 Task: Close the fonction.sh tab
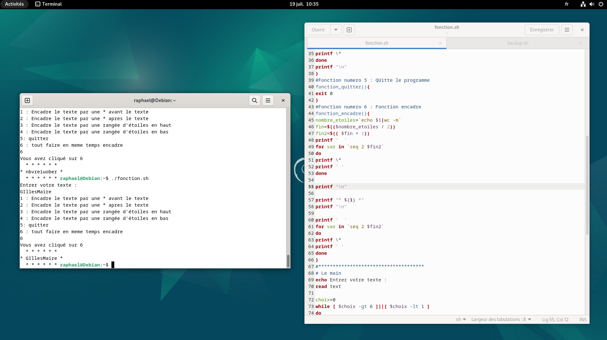click(x=440, y=43)
